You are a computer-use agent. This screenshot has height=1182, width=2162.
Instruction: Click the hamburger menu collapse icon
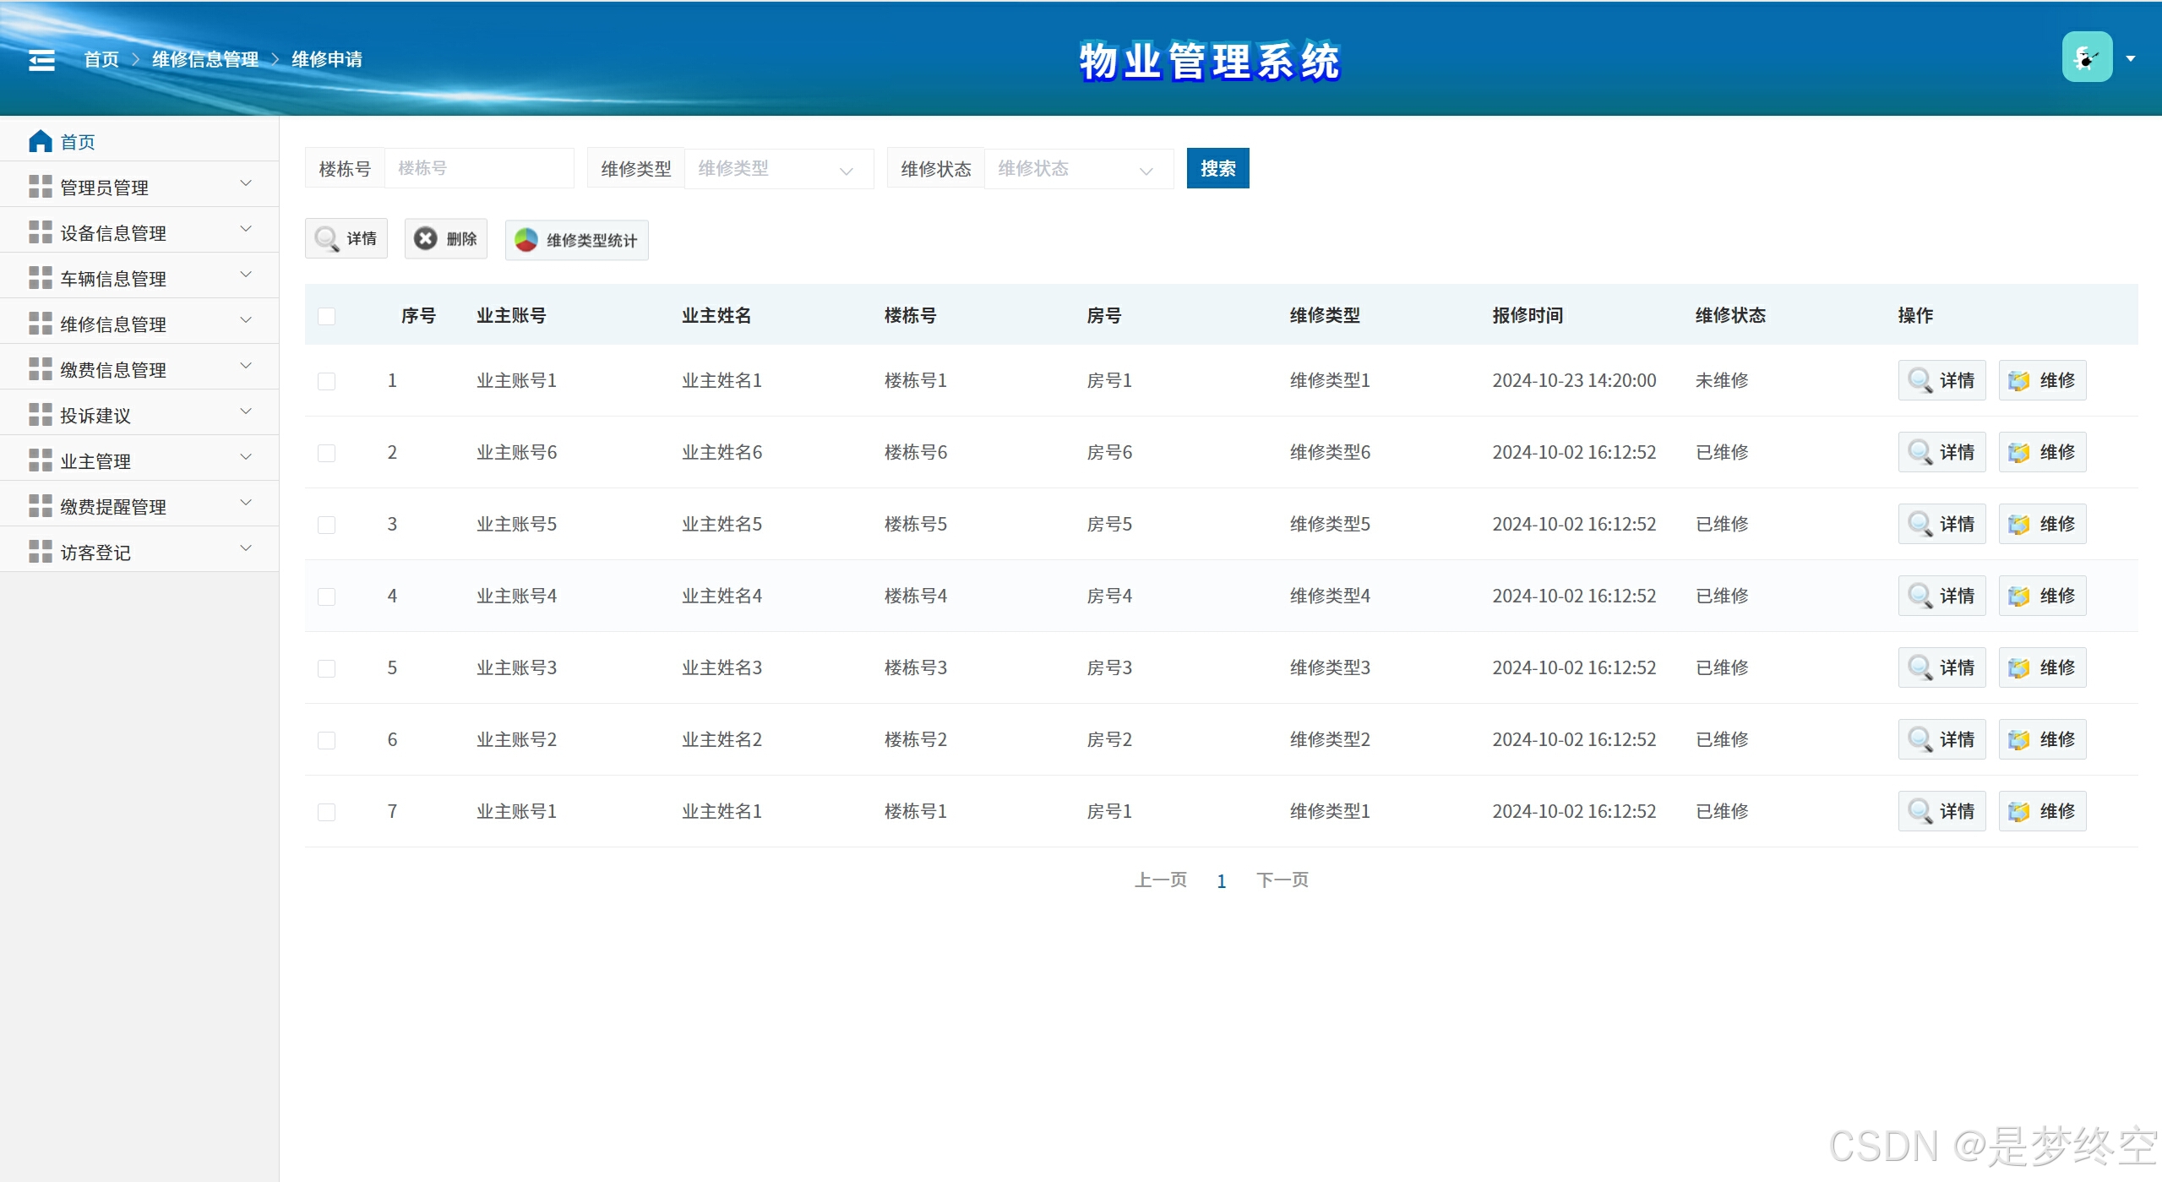click(41, 60)
